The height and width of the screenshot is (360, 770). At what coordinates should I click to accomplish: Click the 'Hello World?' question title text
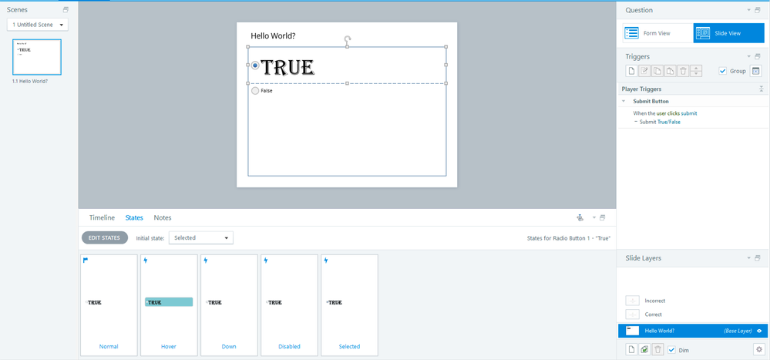click(x=273, y=35)
